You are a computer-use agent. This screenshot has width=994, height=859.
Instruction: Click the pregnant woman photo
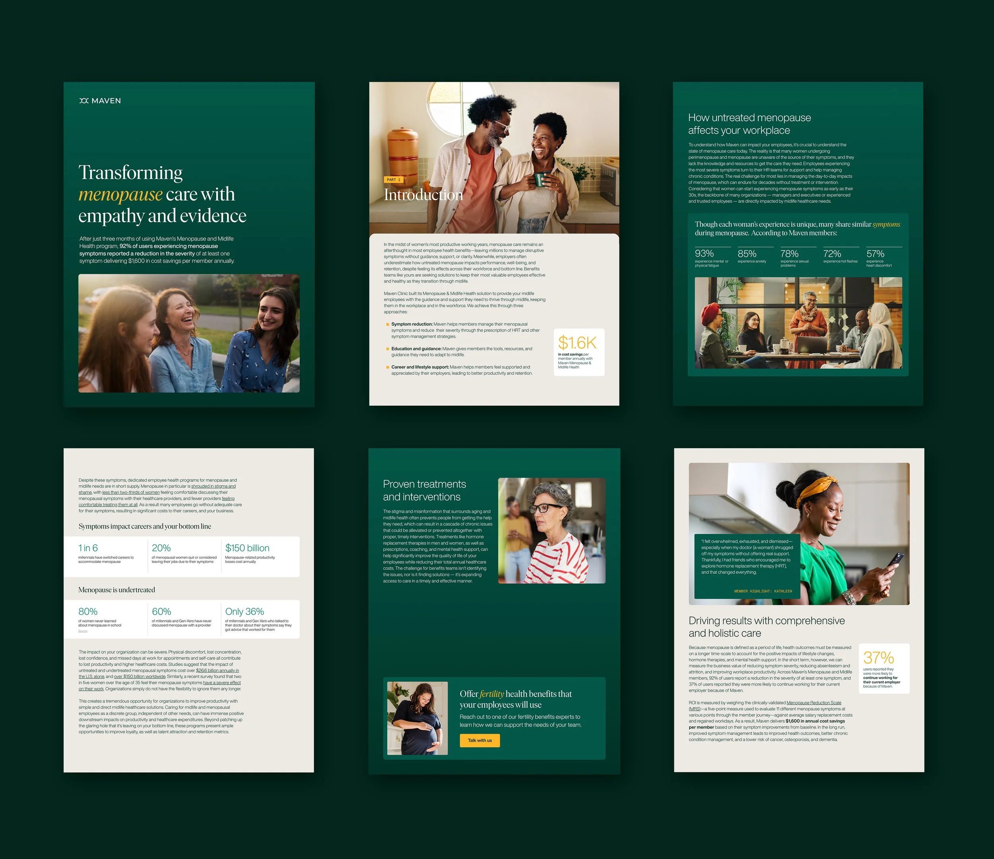tap(417, 718)
